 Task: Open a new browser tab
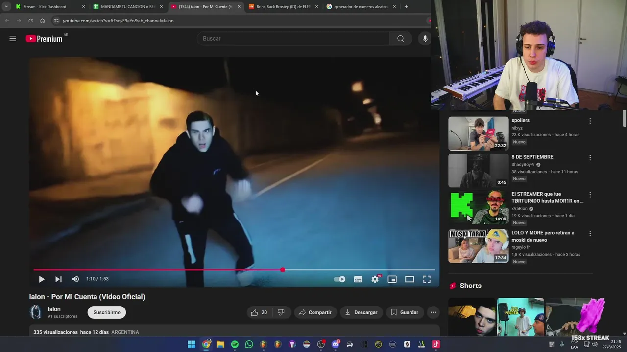406,7
